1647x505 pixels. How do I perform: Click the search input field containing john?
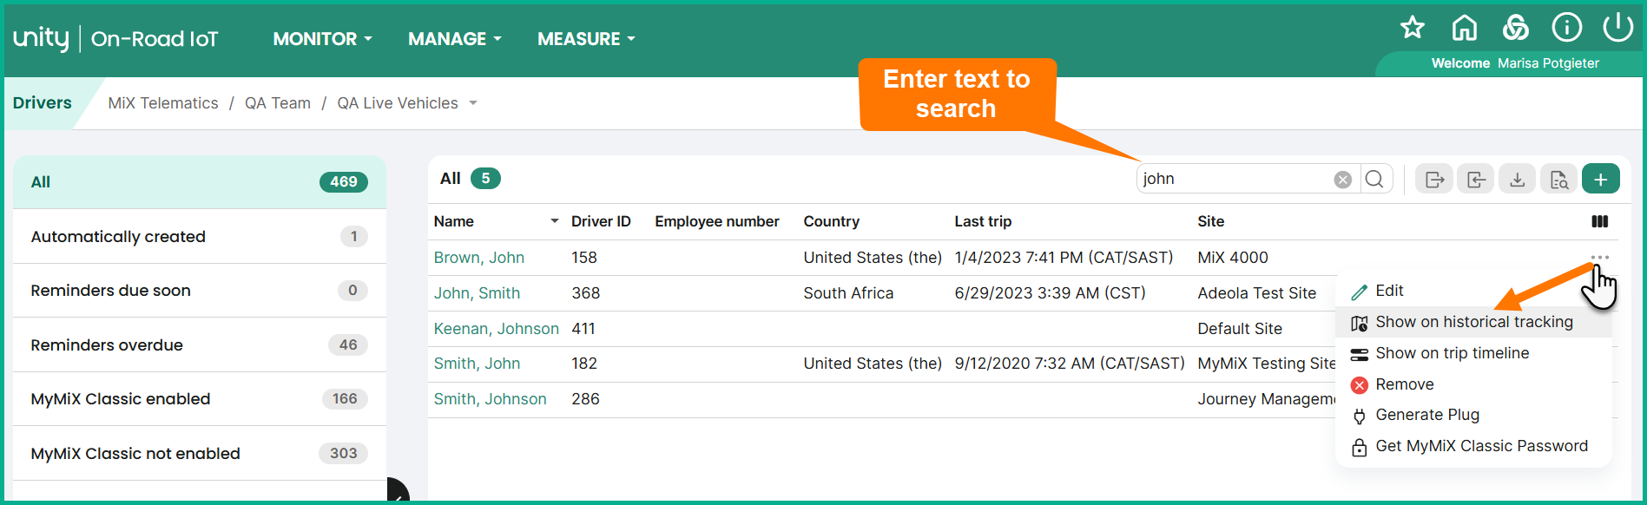coord(1233,179)
